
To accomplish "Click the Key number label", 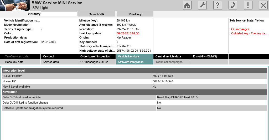I will coord(88,42).
